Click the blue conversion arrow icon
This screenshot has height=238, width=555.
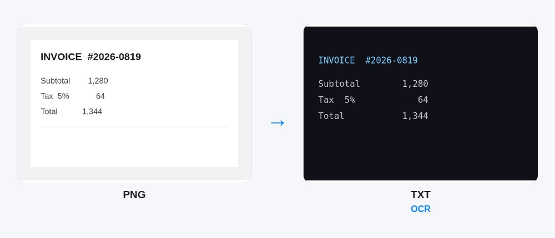tap(277, 123)
